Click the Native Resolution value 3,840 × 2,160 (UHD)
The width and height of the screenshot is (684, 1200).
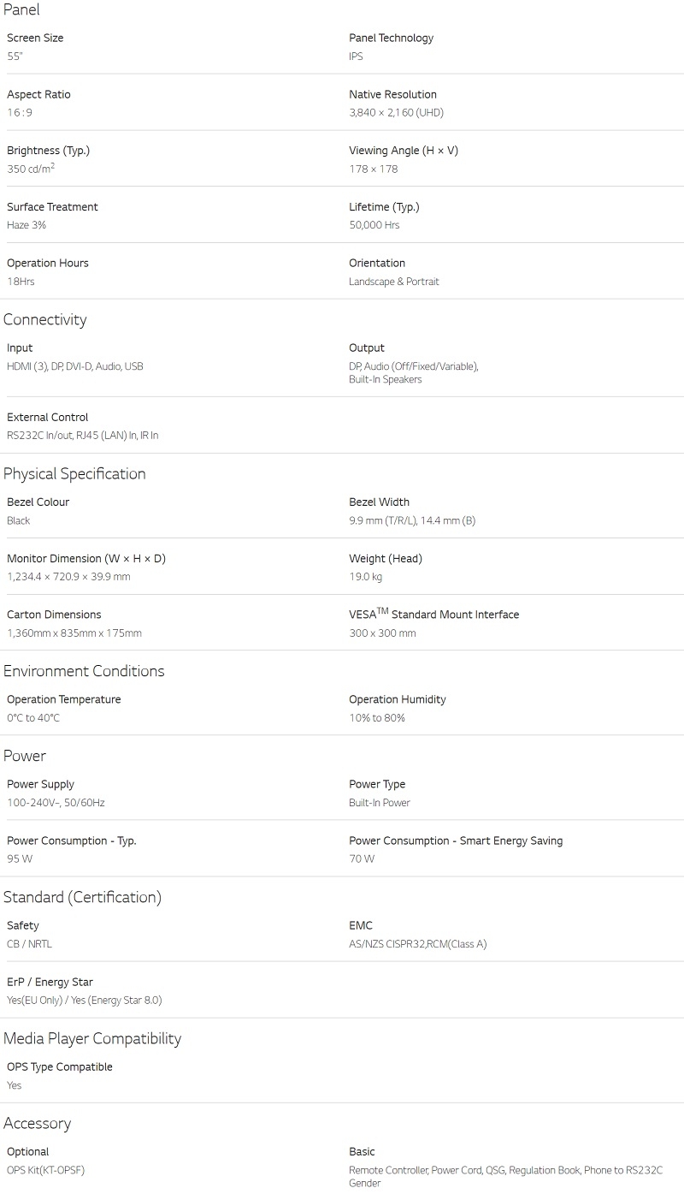coord(396,113)
